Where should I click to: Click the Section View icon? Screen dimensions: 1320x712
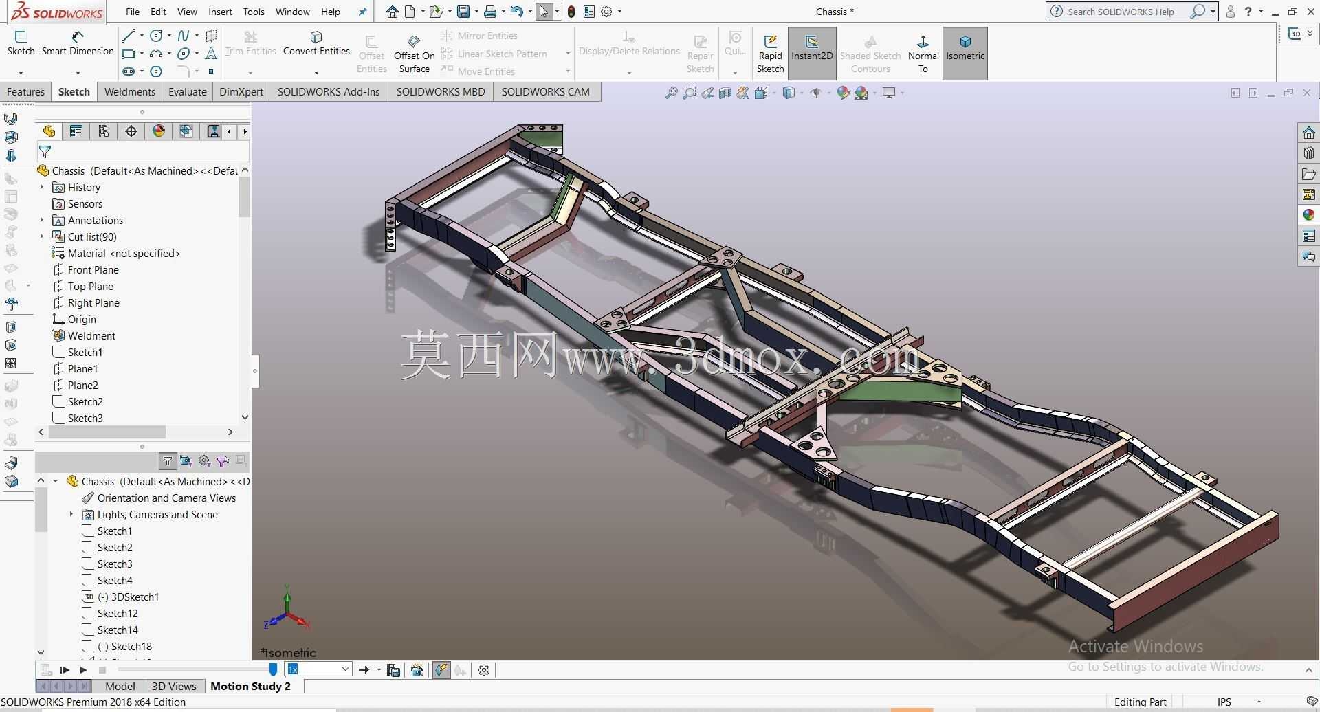click(725, 93)
